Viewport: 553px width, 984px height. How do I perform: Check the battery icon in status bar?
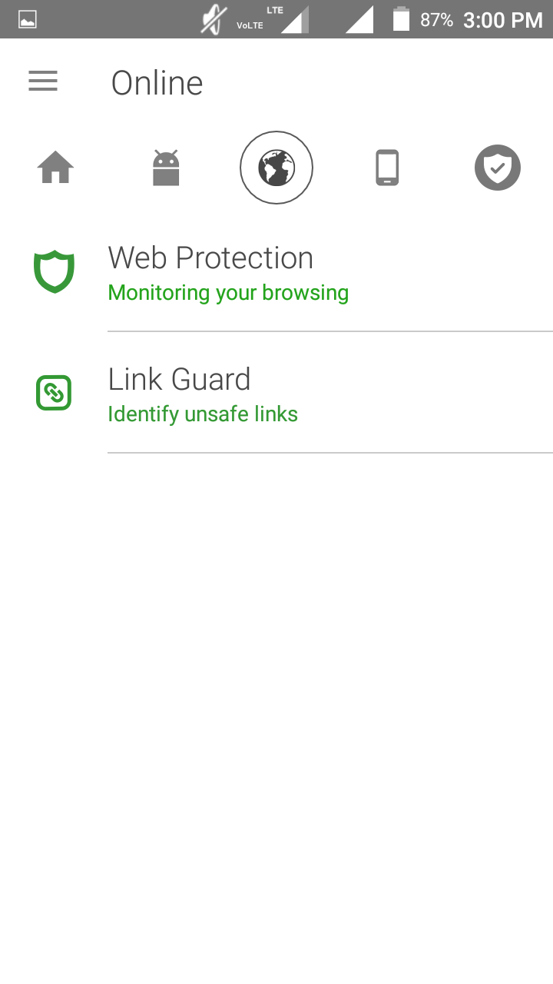click(401, 19)
